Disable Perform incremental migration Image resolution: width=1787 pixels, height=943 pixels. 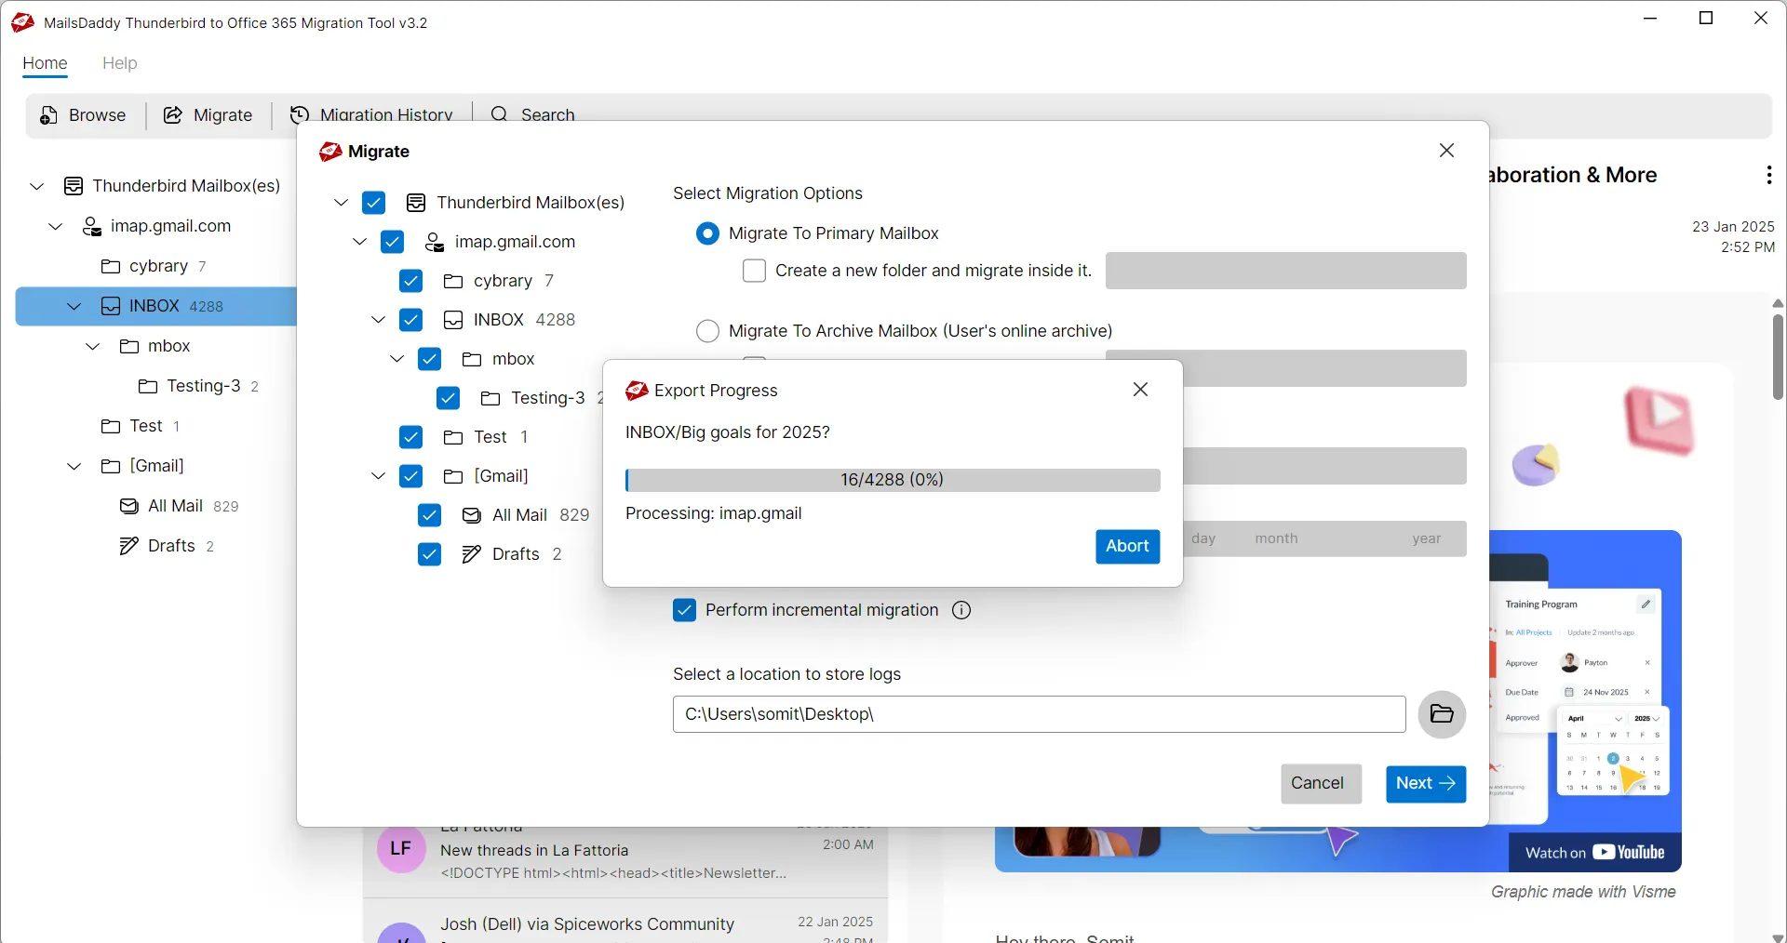685,610
